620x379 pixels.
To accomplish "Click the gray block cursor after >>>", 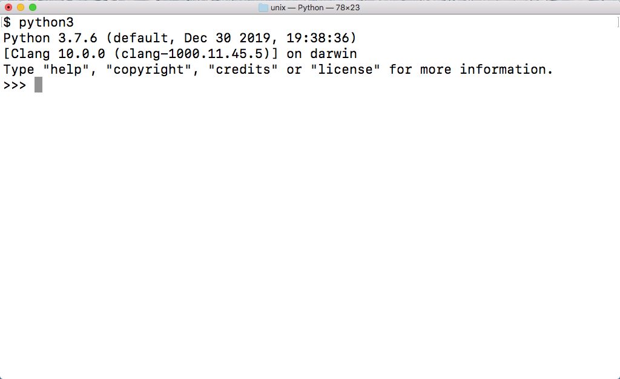I will pos(38,85).
